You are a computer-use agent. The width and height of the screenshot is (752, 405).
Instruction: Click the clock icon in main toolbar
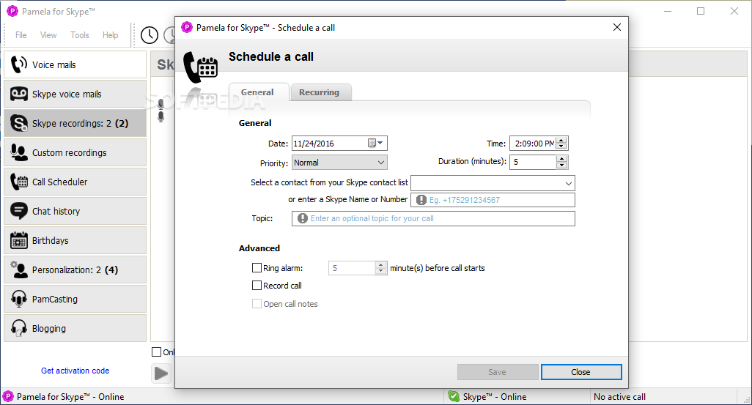click(150, 35)
